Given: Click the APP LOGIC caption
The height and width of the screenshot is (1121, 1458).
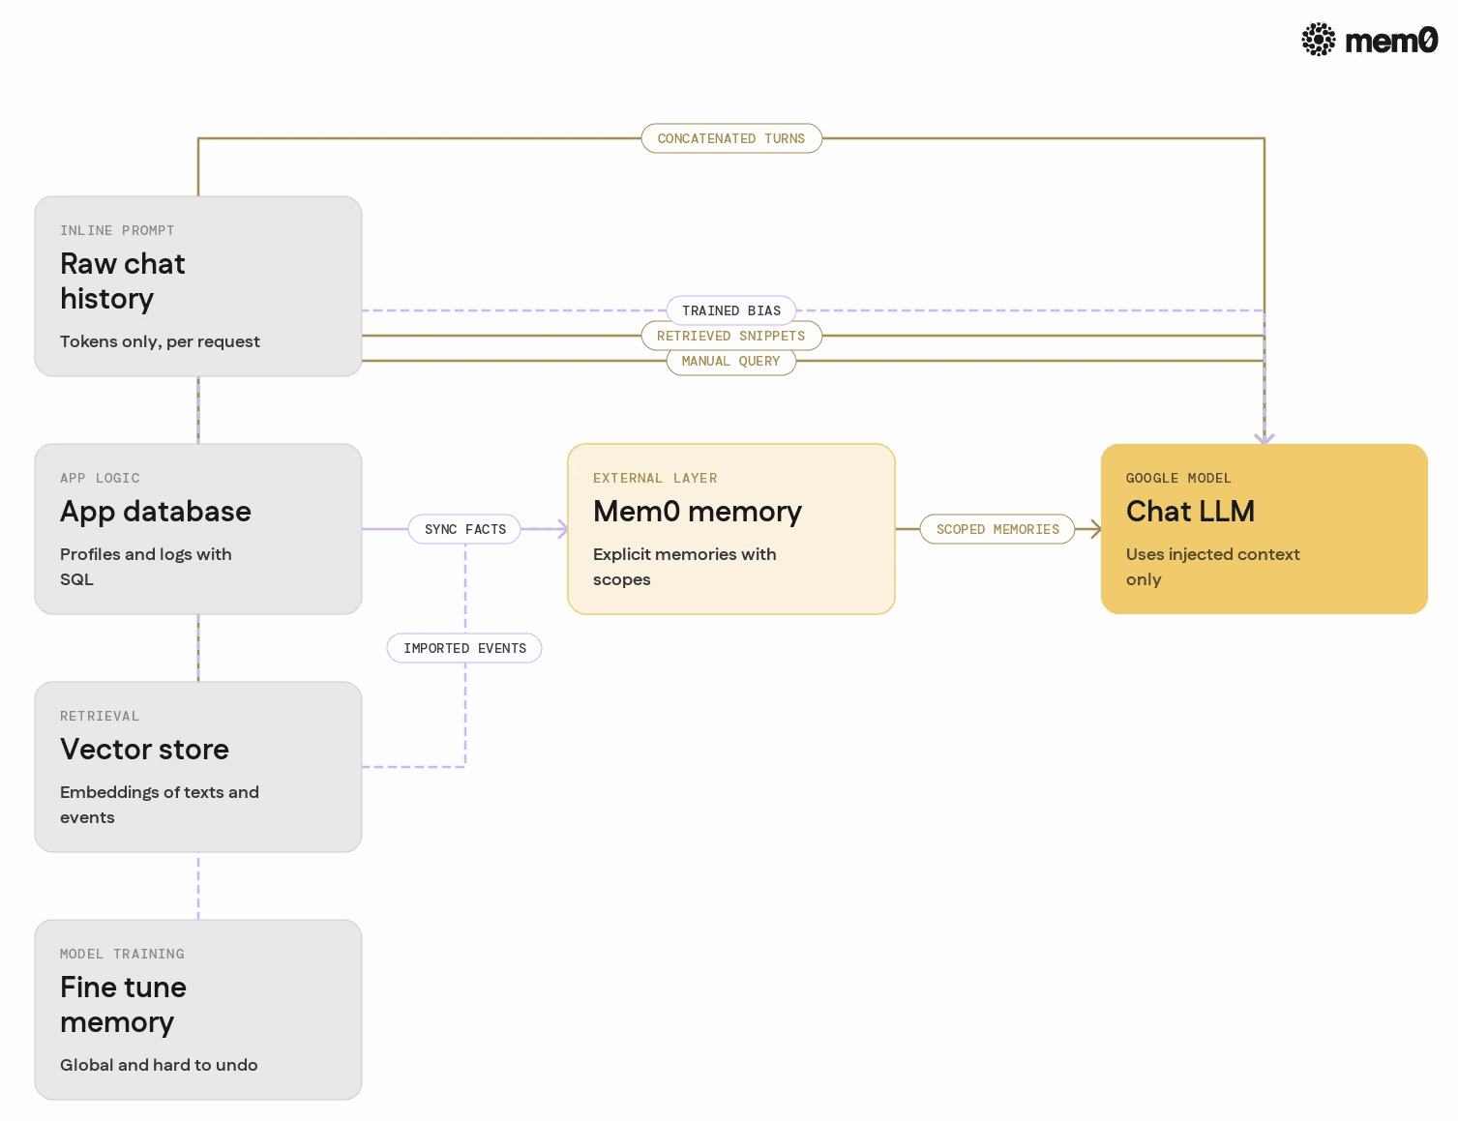Looking at the screenshot, I should tap(100, 478).
